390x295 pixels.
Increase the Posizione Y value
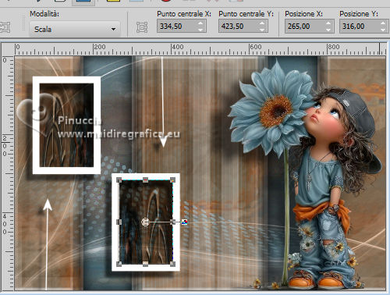point(383,23)
